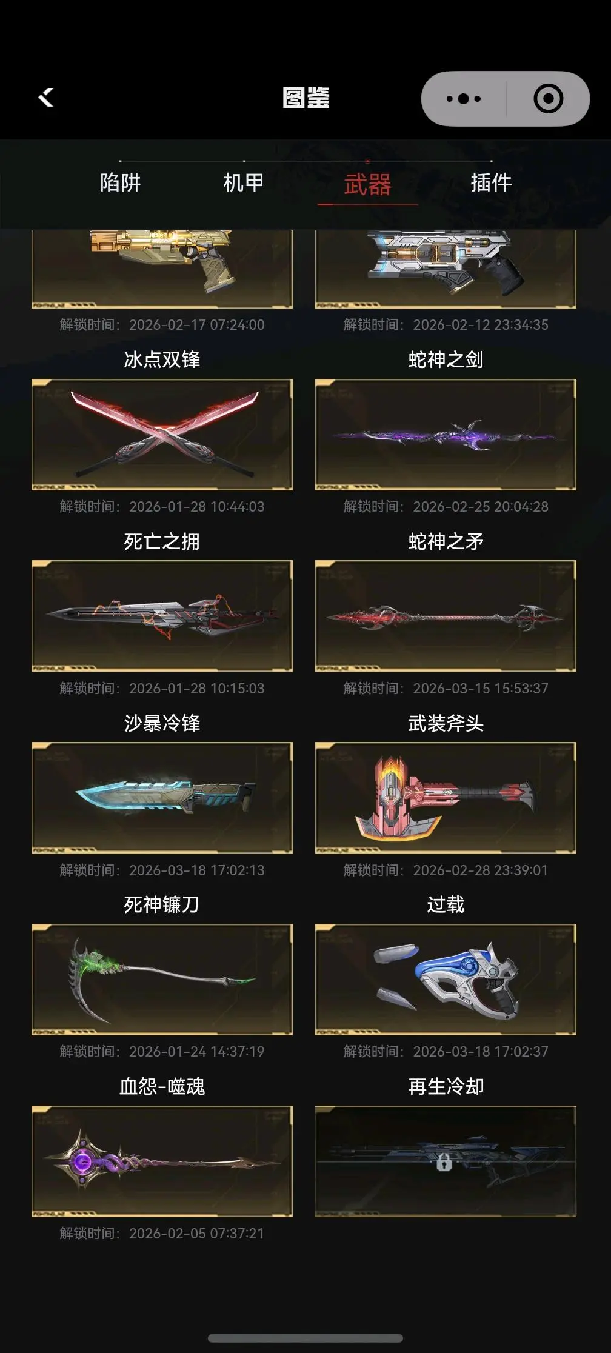Open the silver pistol card at top
611x1353 pixels.
(x=446, y=269)
